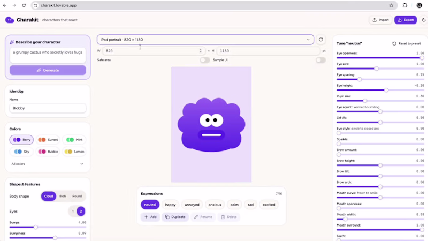Go back in browser history
This screenshot has width=428, height=241.
point(5,5)
